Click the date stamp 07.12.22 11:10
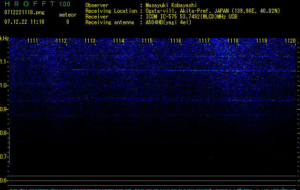 pos(24,21)
